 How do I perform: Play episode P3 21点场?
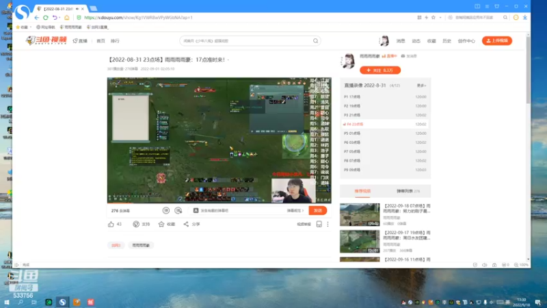point(385,115)
